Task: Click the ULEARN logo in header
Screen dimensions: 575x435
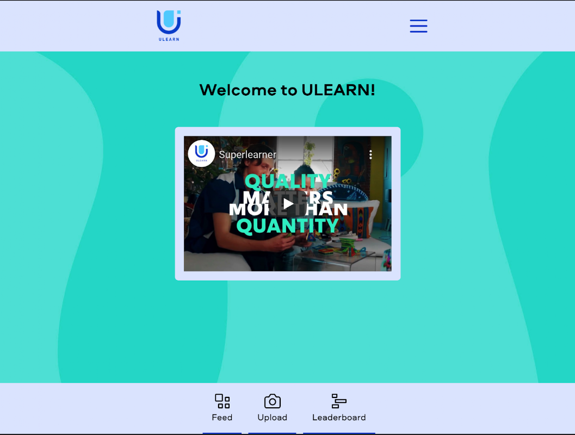Action: coord(169,26)
